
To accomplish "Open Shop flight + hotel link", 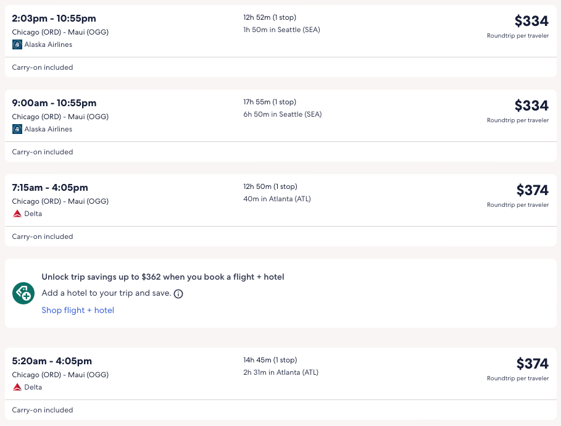I will (x=78, y=311).
